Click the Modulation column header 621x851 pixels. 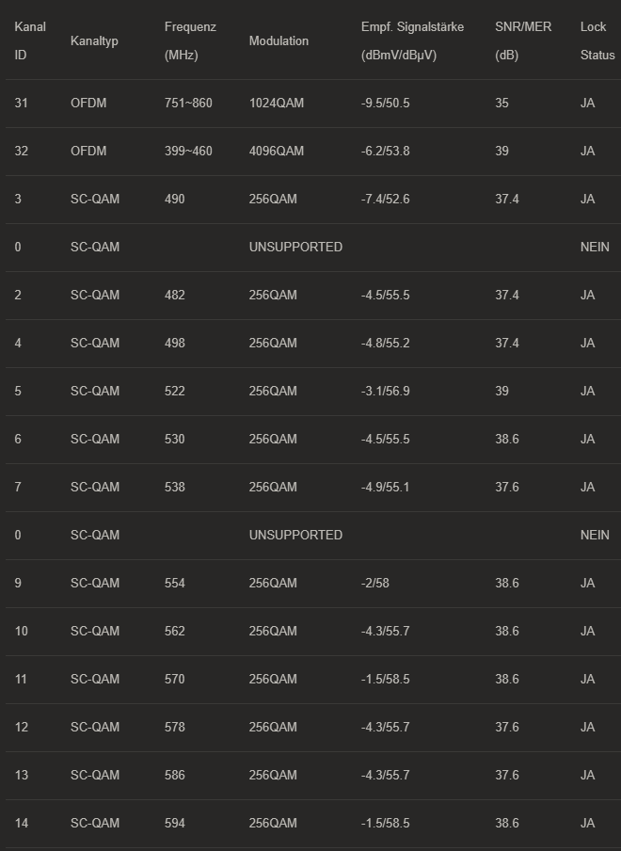pos(279,41)
